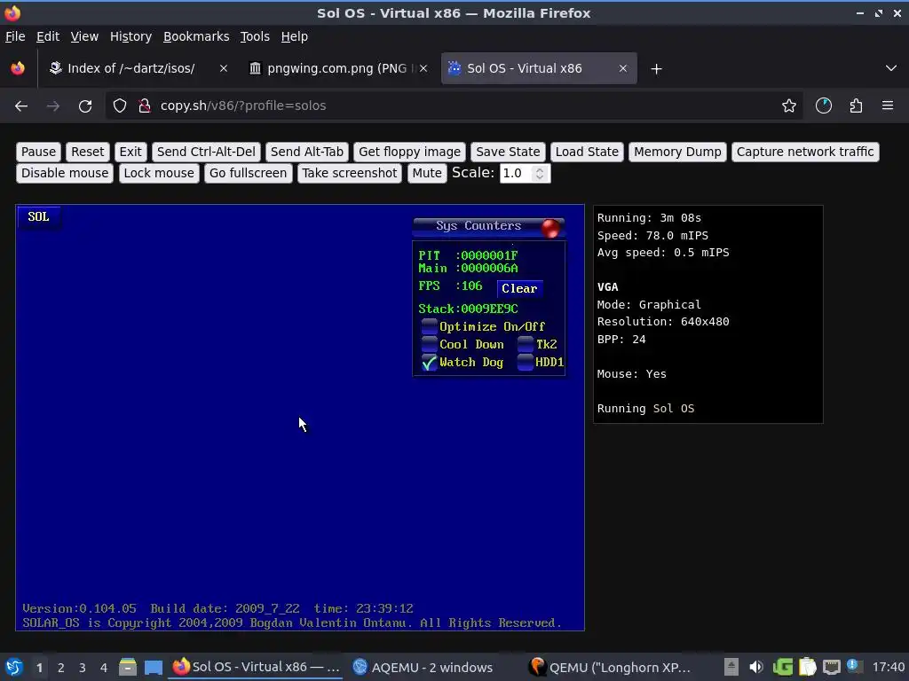The height and width of the screenshot is (681, 909).
Task: Toggle the Tk2 checkbox
Action: [526, 344]
